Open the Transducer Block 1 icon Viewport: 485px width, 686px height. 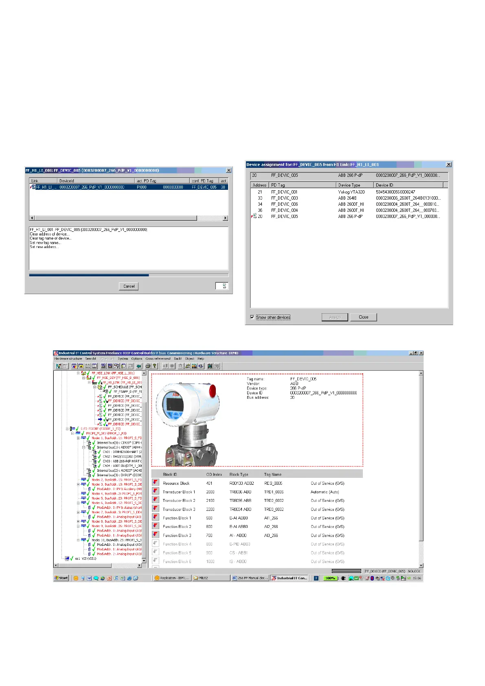click(x=156, y=491)
